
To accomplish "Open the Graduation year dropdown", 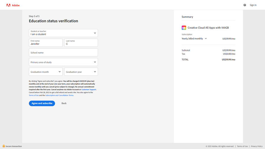I will click(81, 72).
